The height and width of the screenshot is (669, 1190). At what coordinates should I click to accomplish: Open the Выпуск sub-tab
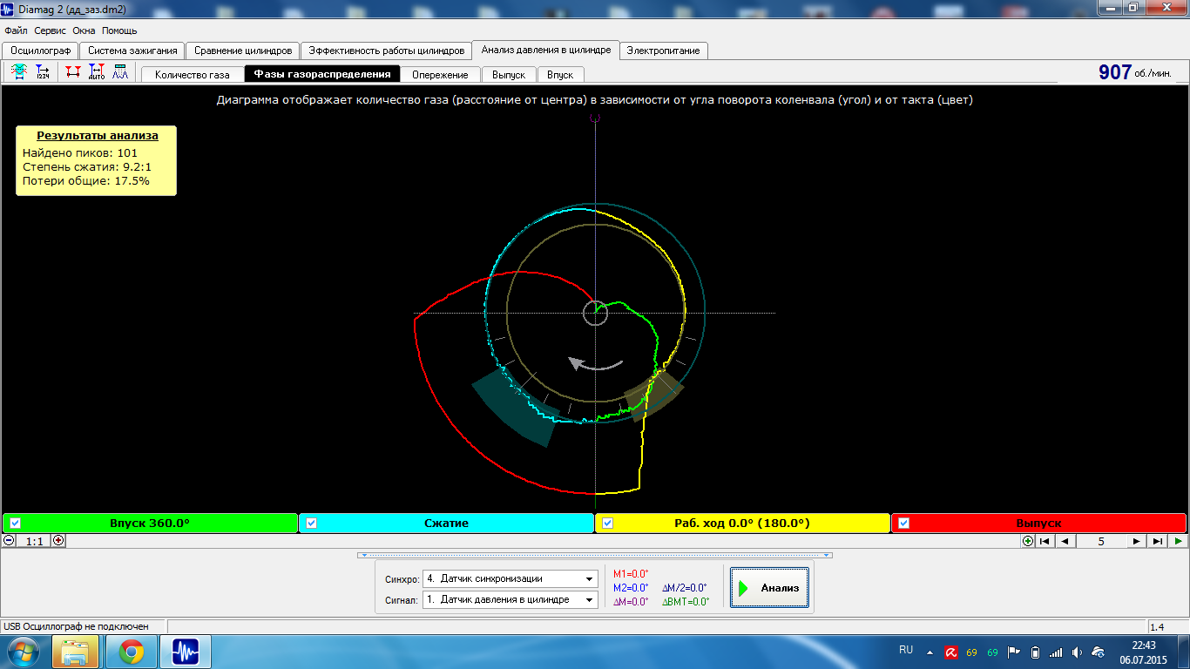click(509, 75)
